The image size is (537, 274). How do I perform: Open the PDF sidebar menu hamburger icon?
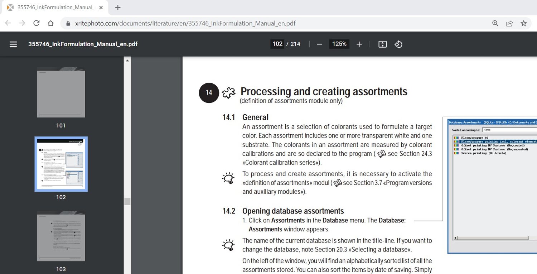click(x=13, y=44)
